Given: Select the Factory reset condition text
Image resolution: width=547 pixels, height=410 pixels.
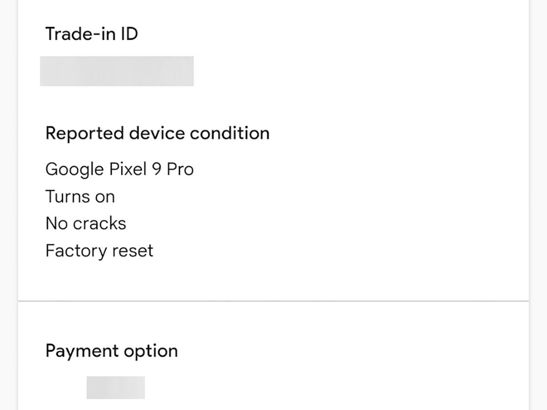Looking at the screenshot, I should click(99, 251).
